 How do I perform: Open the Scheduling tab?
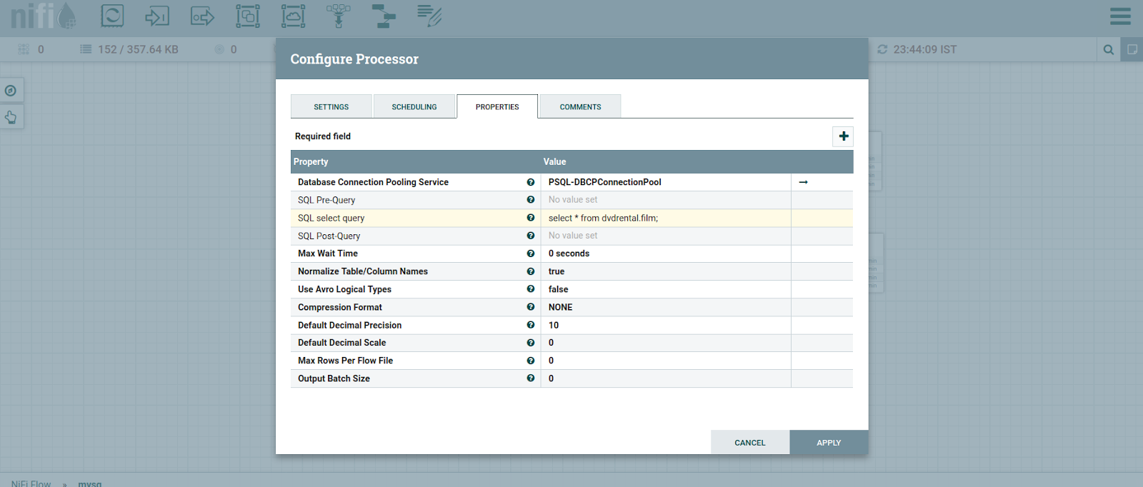pyautogui.click(x=414, y=107)
